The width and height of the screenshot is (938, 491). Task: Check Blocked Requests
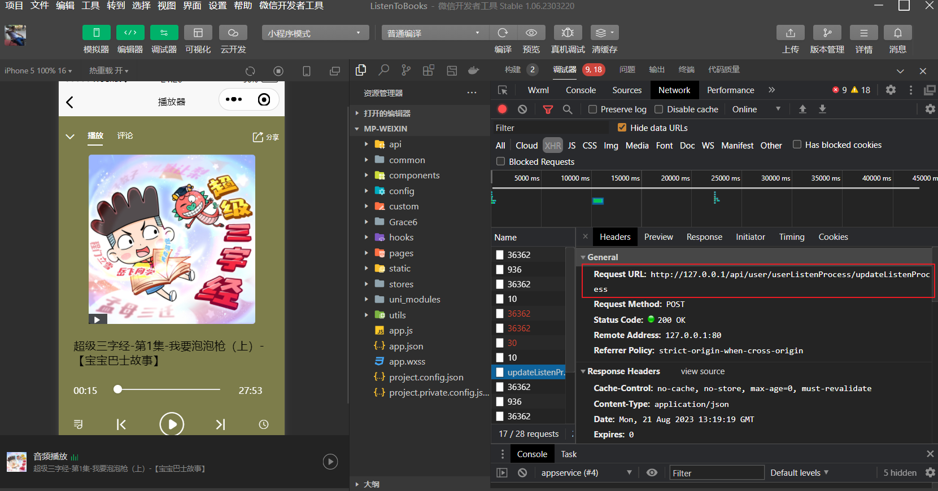500,161
